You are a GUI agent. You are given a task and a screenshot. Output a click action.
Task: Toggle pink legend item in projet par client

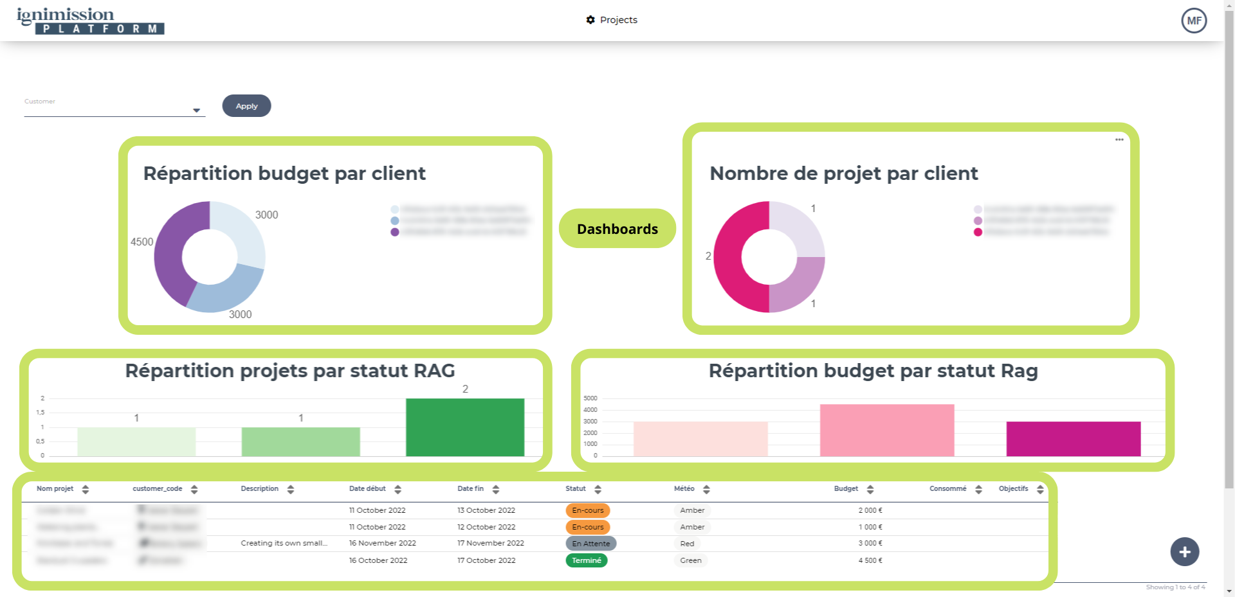(x=978, y=232)
